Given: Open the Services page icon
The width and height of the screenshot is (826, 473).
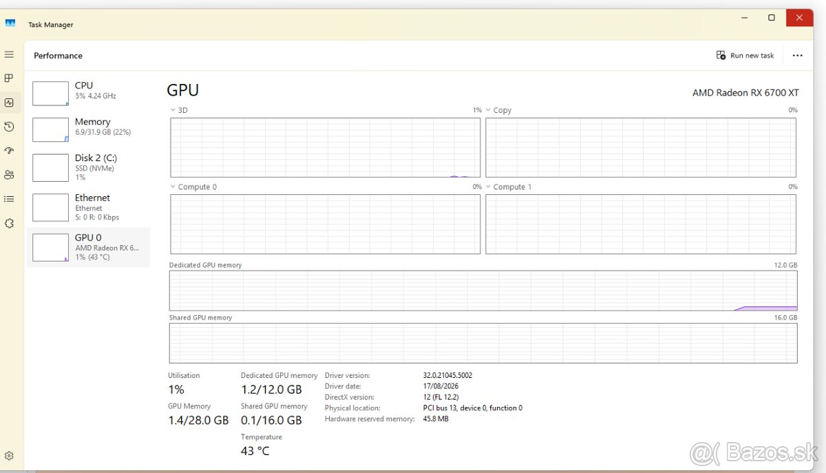Looking at the screenshot, I should pyautogui.click(x=9, y=223).
